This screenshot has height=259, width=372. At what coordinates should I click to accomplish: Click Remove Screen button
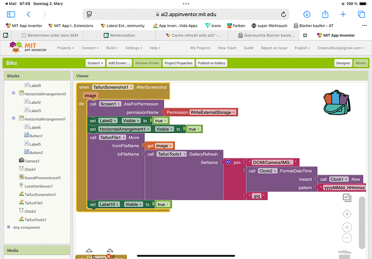pyautogui.click(x=147, y=63)
